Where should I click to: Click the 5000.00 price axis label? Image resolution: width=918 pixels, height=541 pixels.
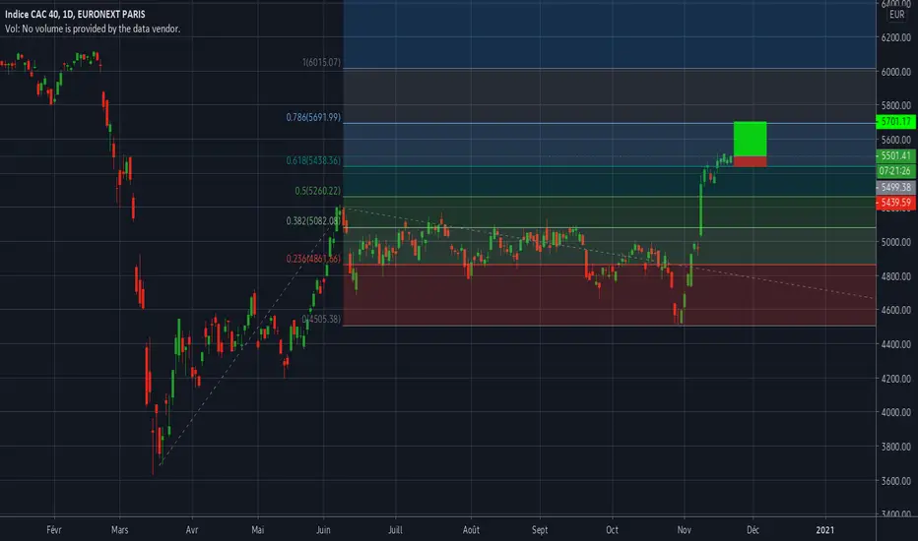click(x=895, y=242)
